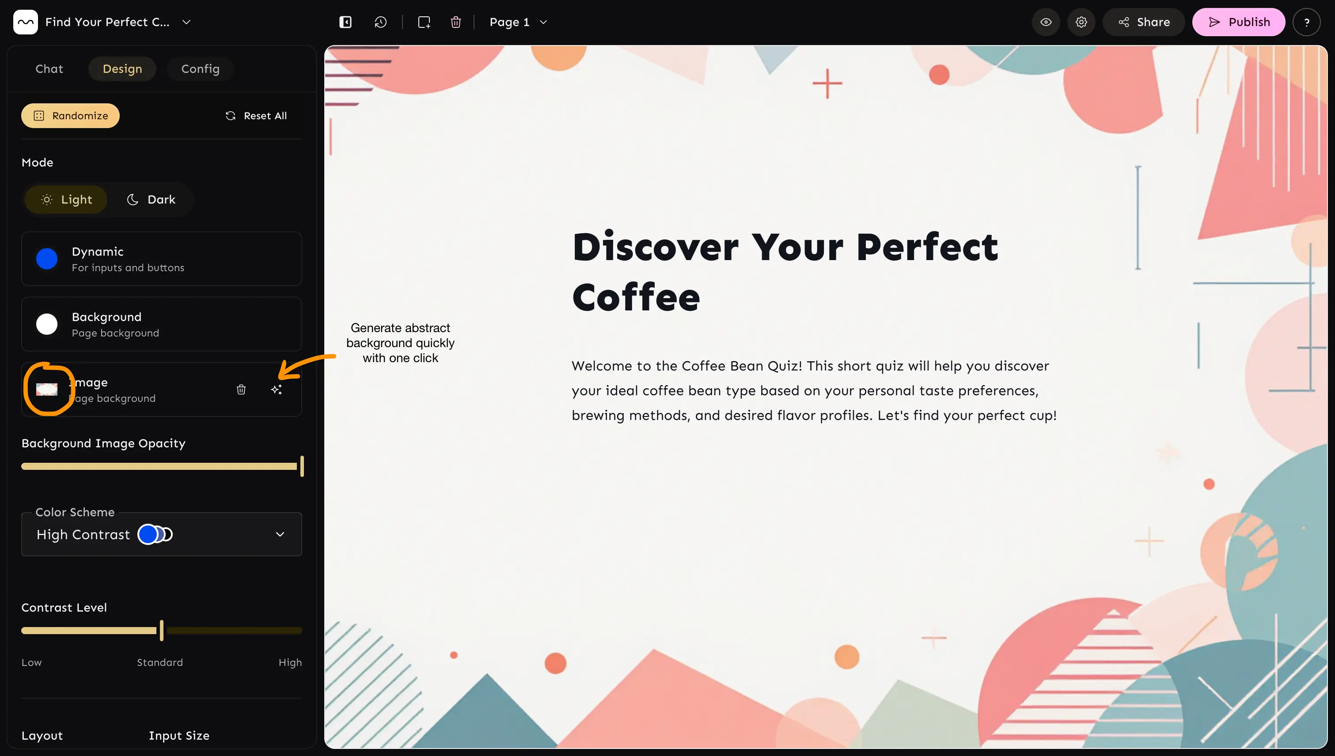Click the Background 'Page background' row text

pyautogui.click(x=115, y=333)
